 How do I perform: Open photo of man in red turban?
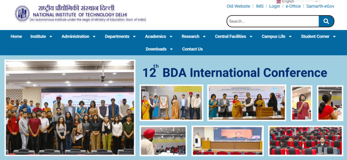[163, 141]
